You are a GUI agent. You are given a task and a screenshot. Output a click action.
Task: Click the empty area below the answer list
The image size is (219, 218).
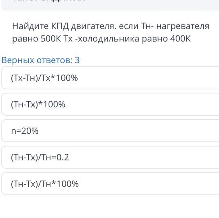(109, 207)
